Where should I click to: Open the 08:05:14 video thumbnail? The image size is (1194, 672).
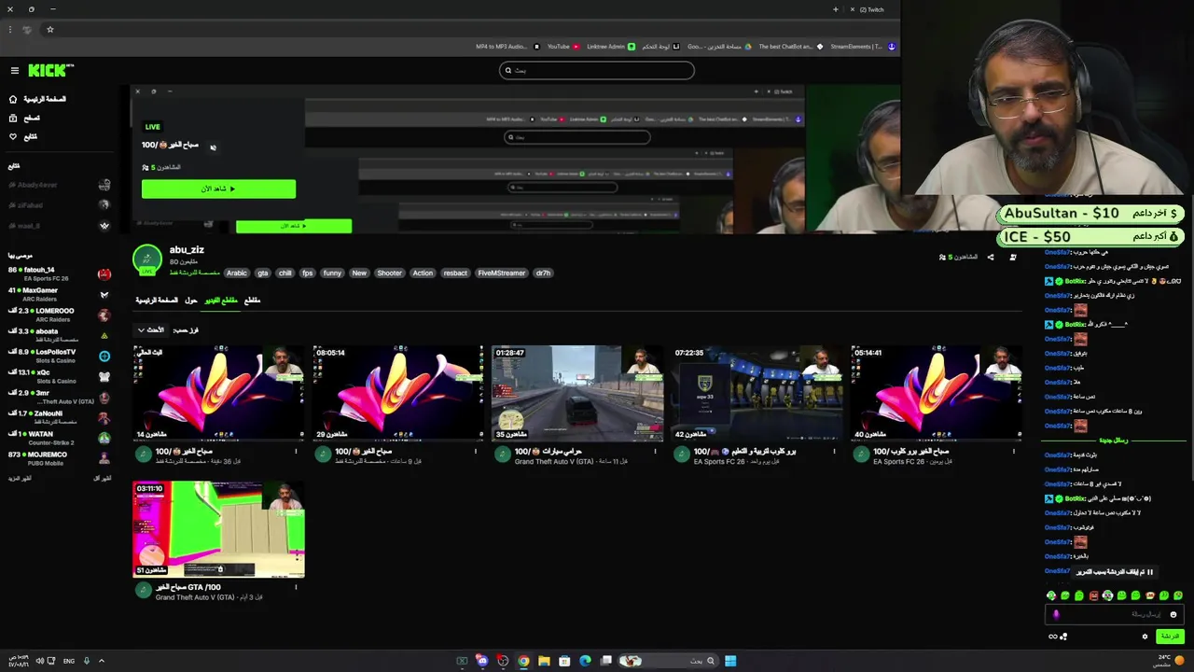tap(398, 393)
